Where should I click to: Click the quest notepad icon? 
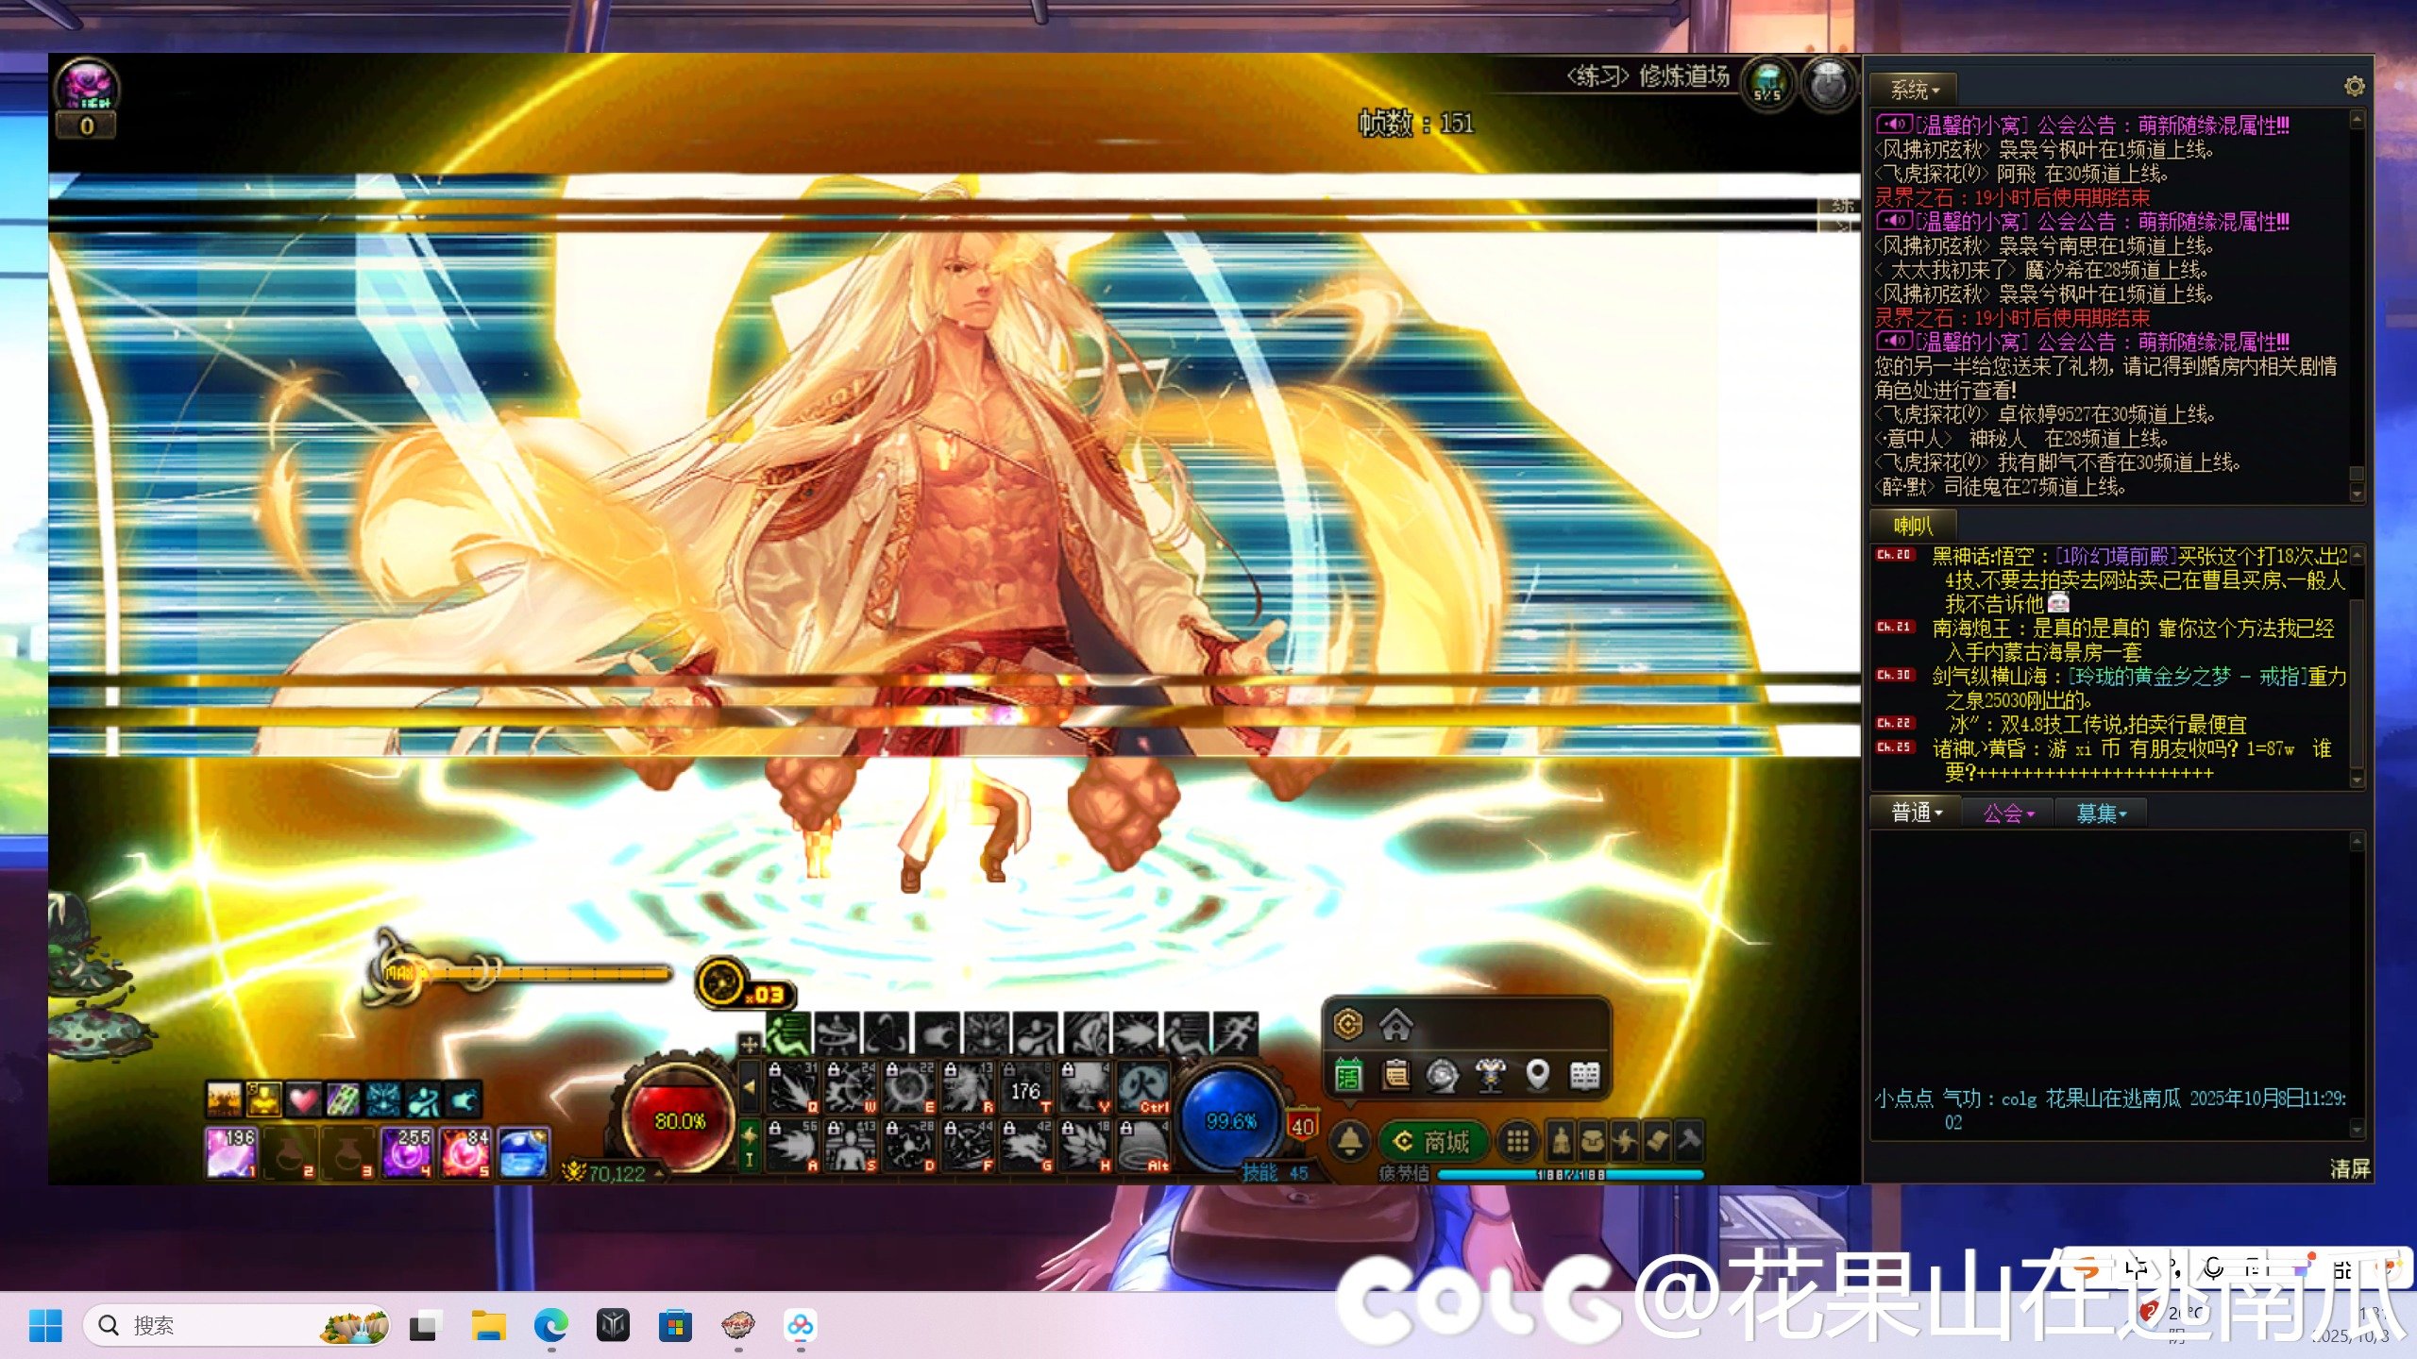tap(1395, 1075)
